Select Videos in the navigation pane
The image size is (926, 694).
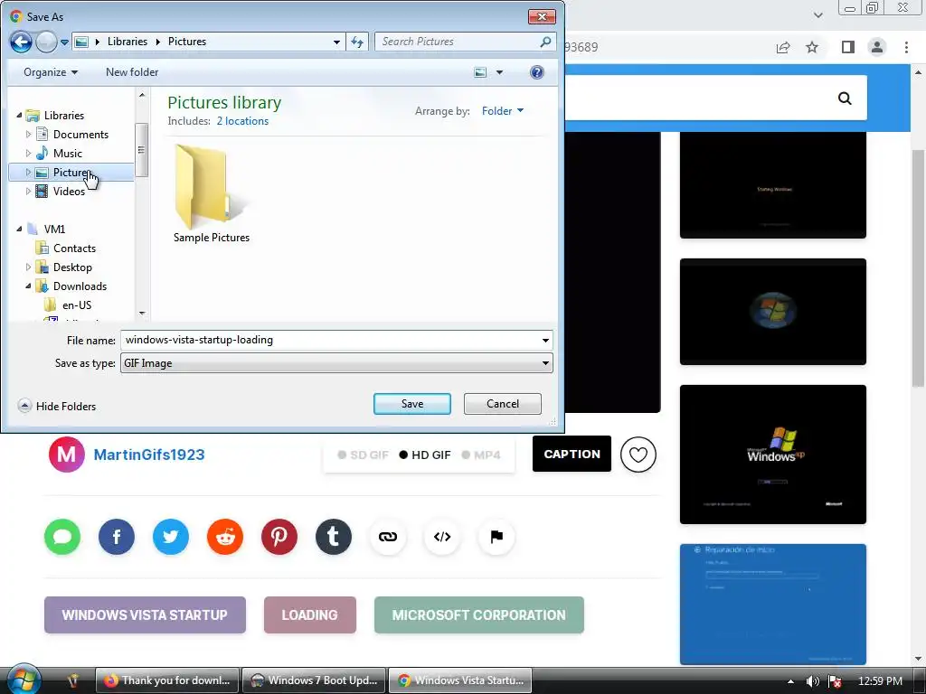[x=69, y=192]
